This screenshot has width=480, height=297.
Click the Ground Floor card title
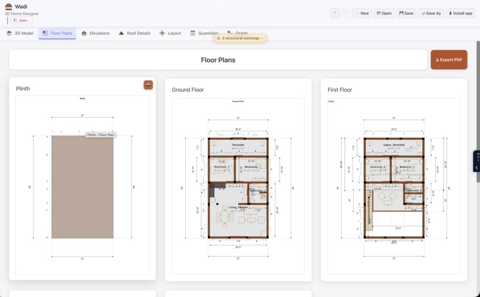click(188, 90)
